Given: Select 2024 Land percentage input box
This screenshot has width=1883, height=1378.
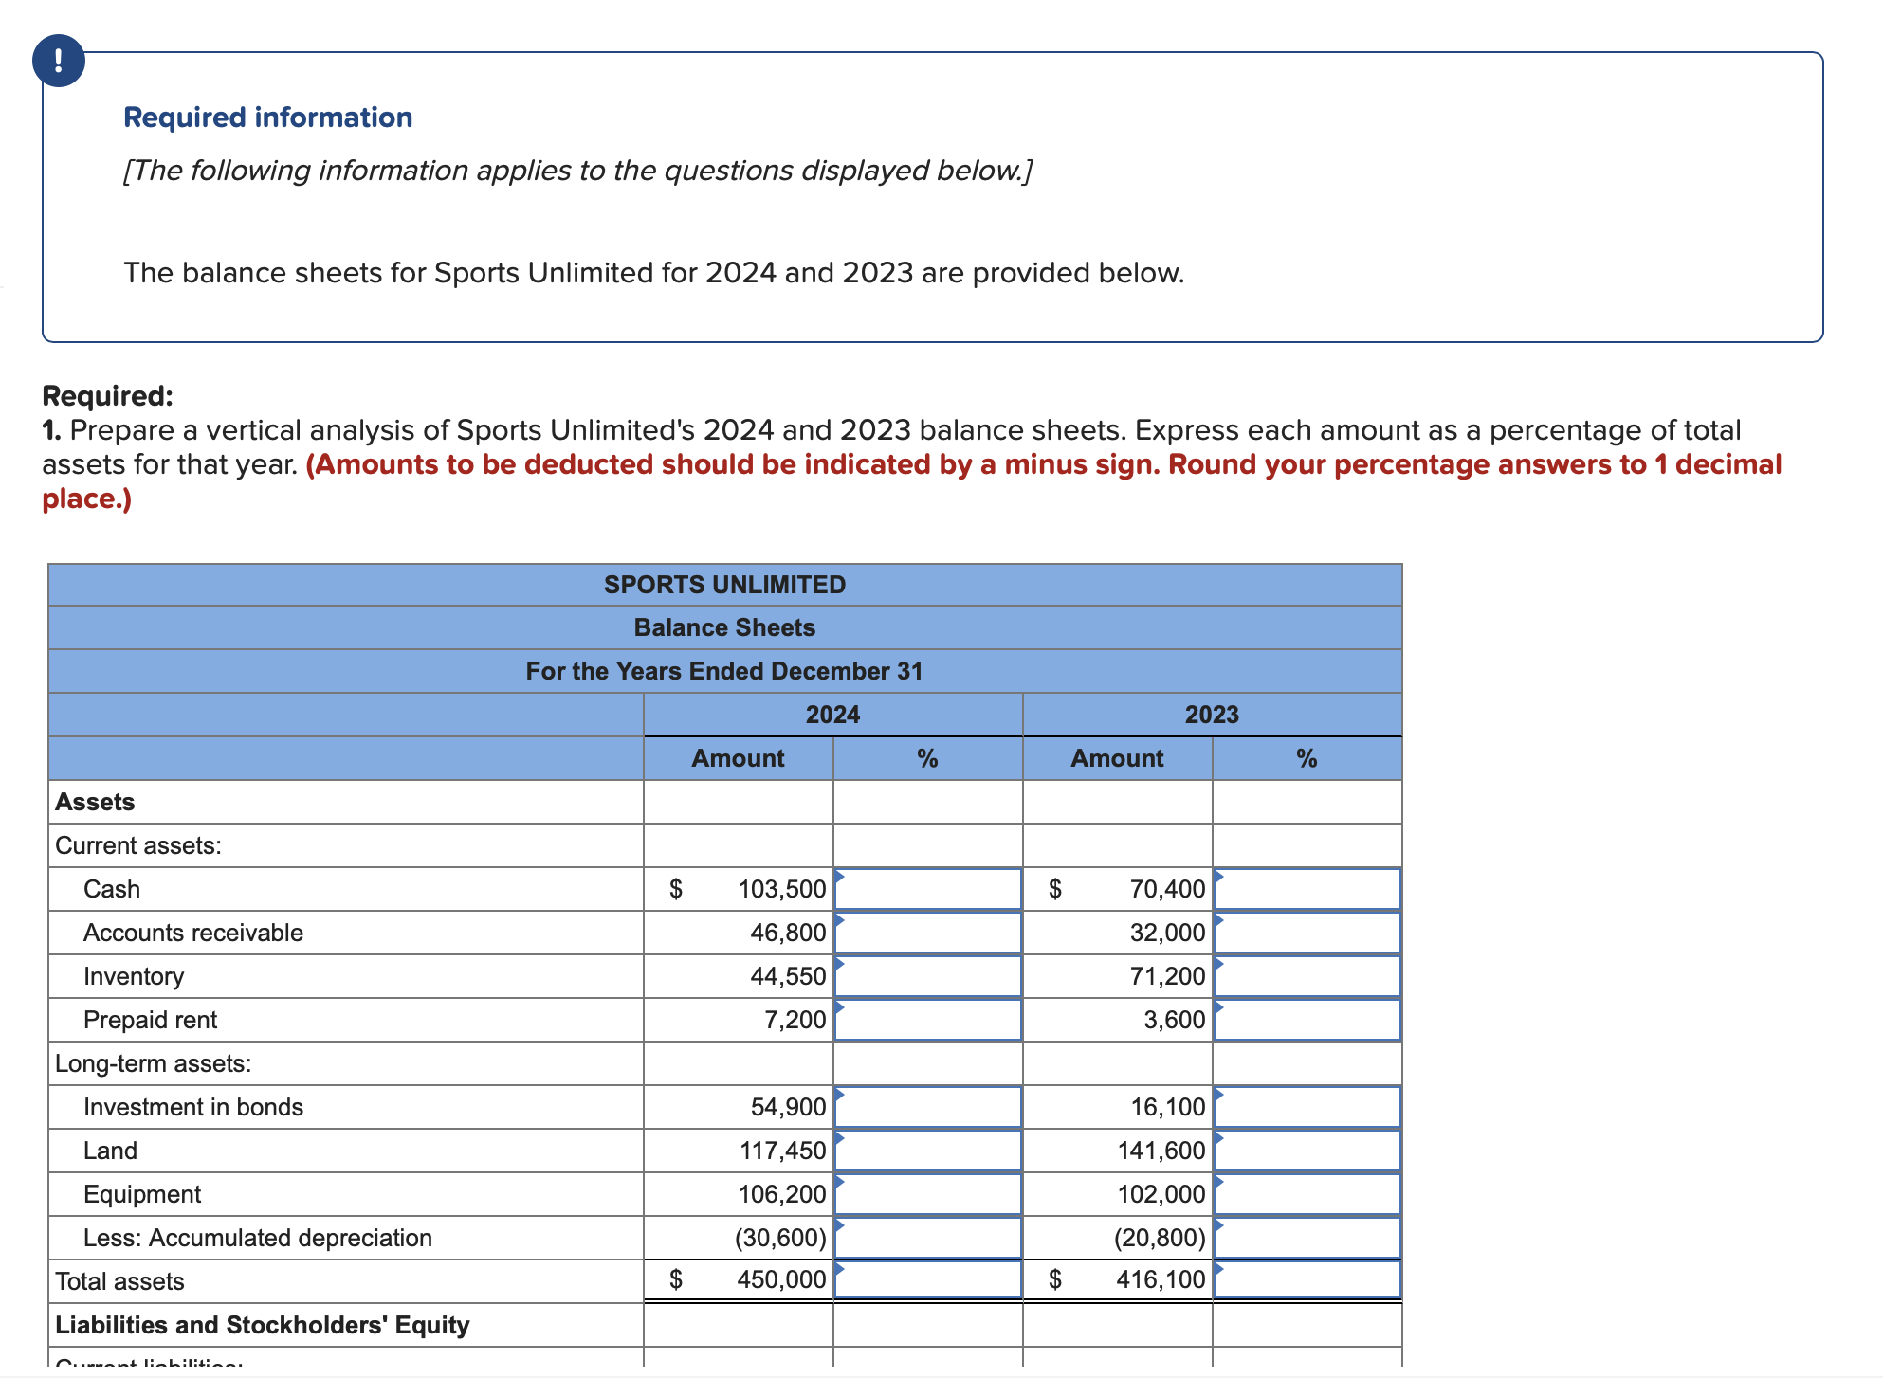Looking at the screenshot, I should (927, 1151).
